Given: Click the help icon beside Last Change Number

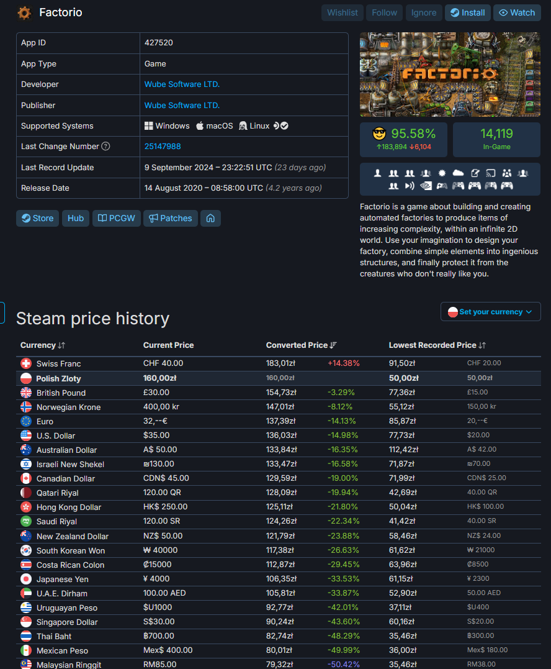Looking at the screenshot, I should point(105,147).
